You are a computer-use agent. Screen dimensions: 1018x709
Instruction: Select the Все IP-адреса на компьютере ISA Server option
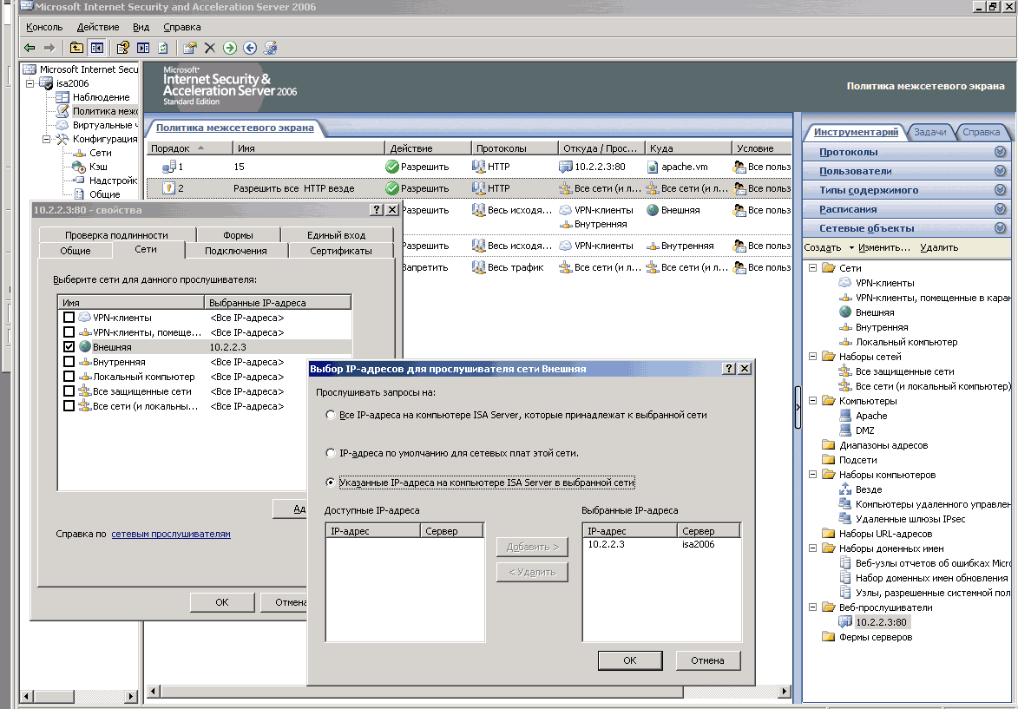331,415
